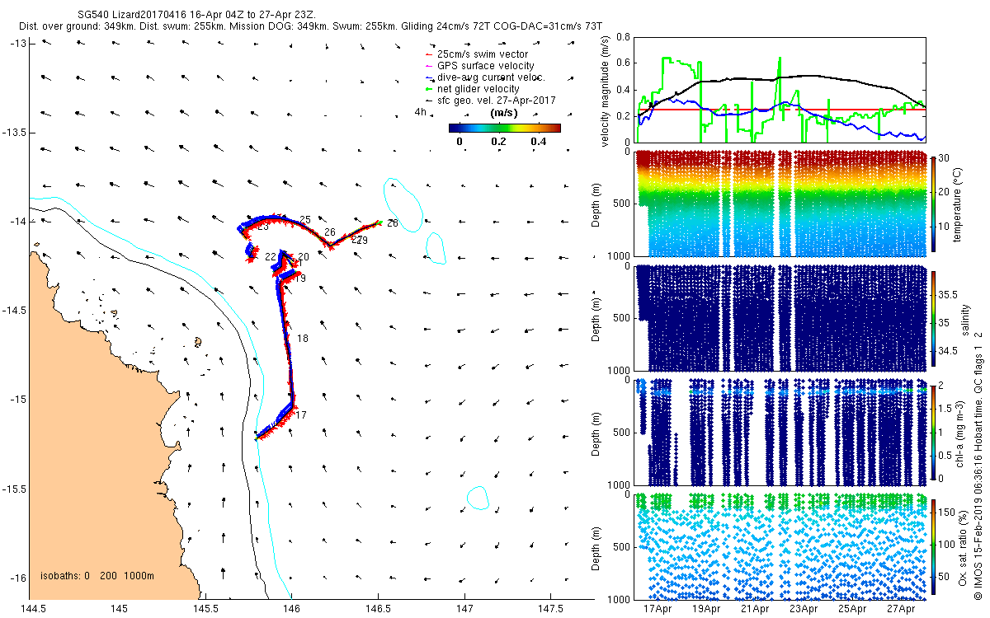
Task: Click the '-14.5' latitude tick on the map
Action: (x=14, y=311)
